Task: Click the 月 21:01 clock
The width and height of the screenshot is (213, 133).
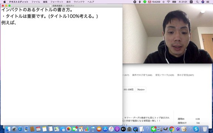Action: (183, 2)
